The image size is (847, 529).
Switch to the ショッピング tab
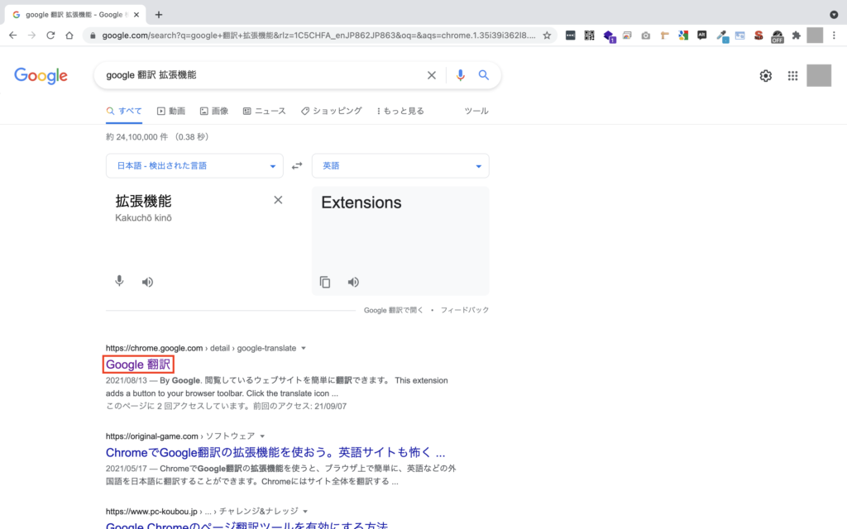pyautogui.click(x=331, y=111)
